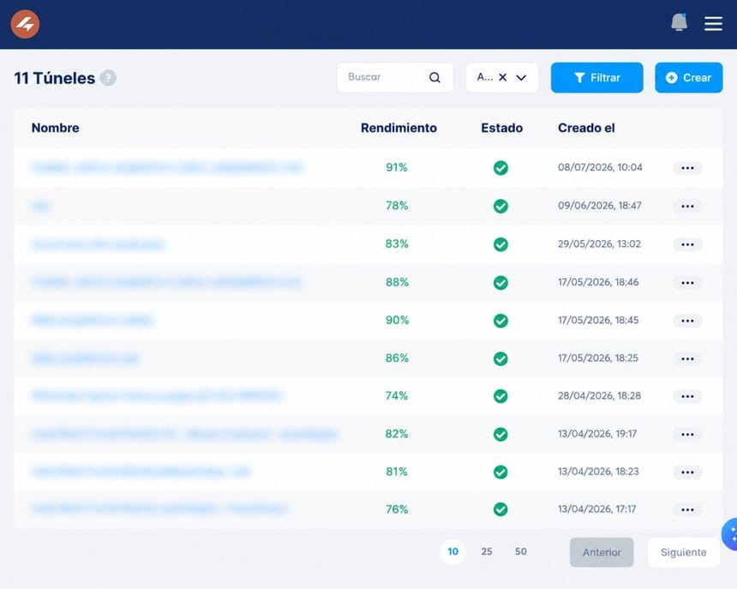
Task: Click the Crear button
Action: click(689, 77)
